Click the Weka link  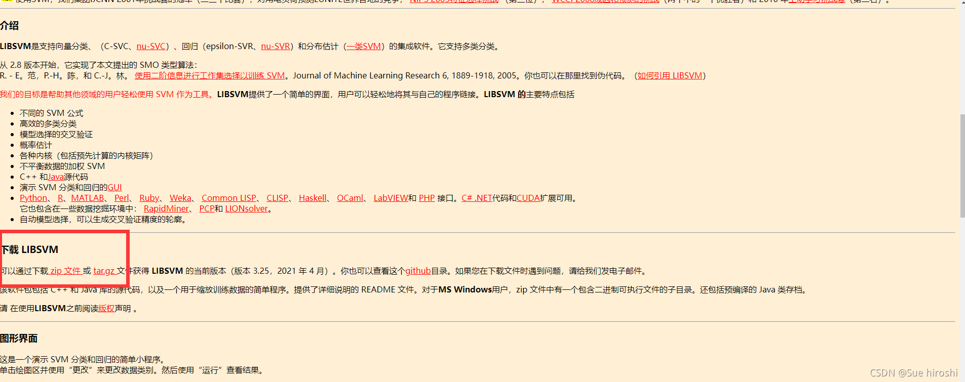click(180, 198)
